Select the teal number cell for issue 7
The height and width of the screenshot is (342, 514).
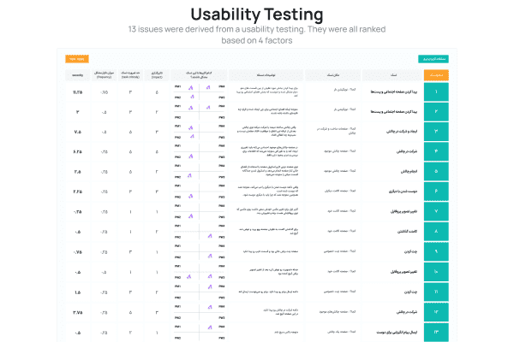436,211
